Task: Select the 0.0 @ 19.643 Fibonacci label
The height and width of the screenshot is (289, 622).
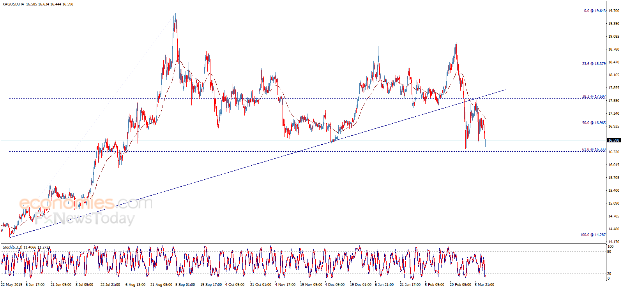Action: (595, 11)
